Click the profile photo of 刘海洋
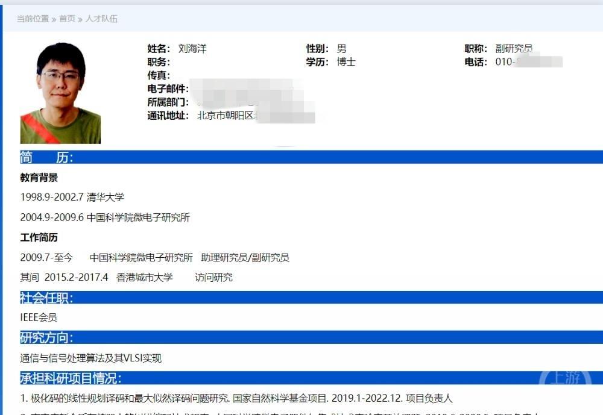The width and height of the screenshot is (603, 415). click(60, 90)
